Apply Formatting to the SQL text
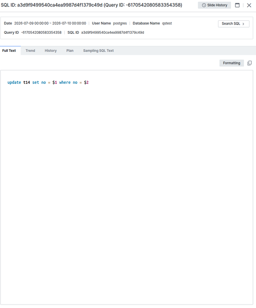256x308 pixels. 231,63
